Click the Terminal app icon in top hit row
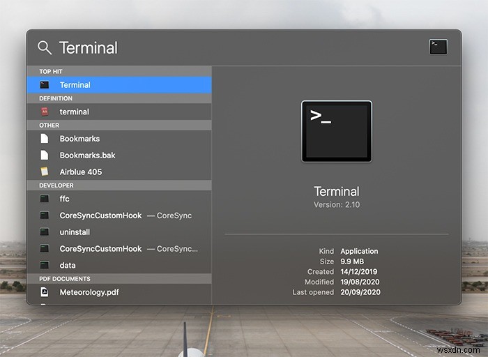The image size is (488, 357). (45, 85)
